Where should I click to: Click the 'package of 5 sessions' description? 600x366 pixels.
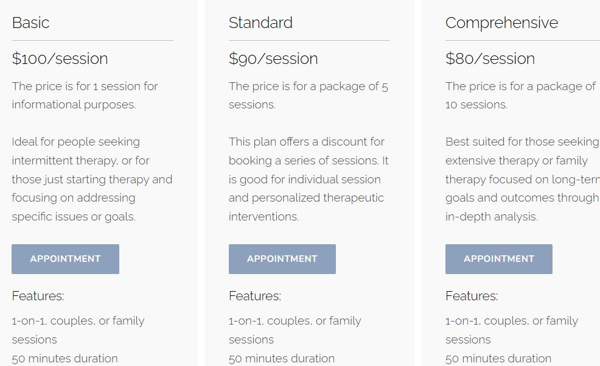pyautogui.click(x=309, y=96)
